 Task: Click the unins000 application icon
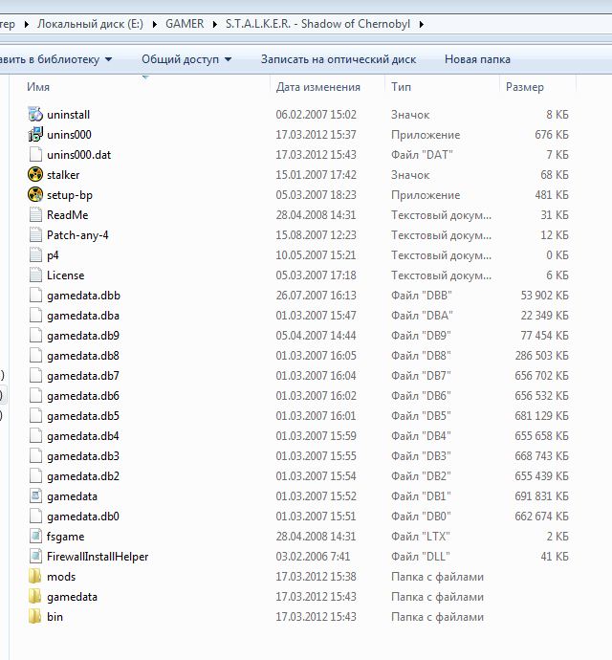click(x=35, y=134)
